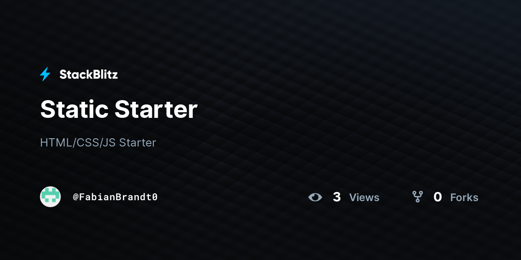Click the Views label
This screenshot has width=521, height=260.
(364, 198)
